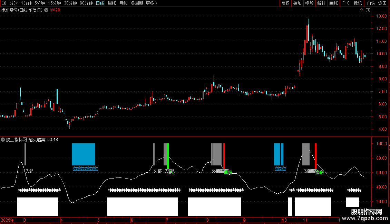Viewport: 390px width, 224px height.
Task: Click the 叠加 overlay button
Action: tap(297, 3)
